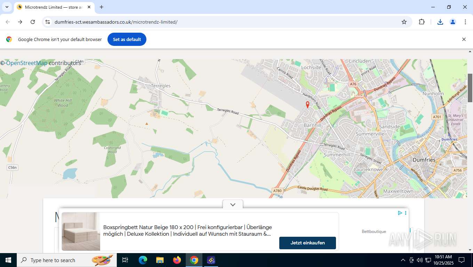Open a new tab with plus button
The width and height of the screenshot is (473, 267).
(x=102, y=7)
